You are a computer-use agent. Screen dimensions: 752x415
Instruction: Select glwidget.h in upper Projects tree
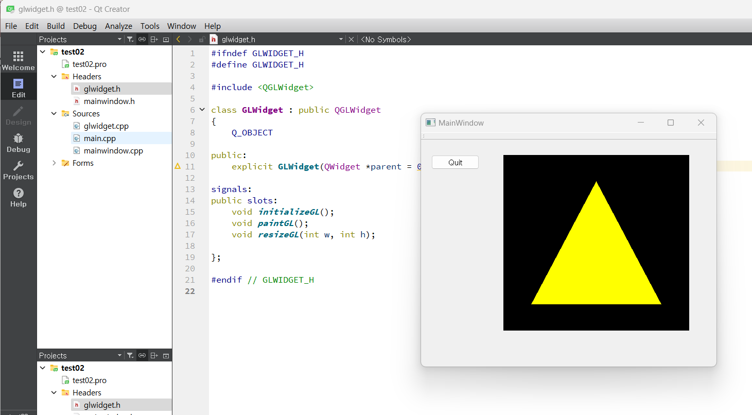(x=102, y=89)
